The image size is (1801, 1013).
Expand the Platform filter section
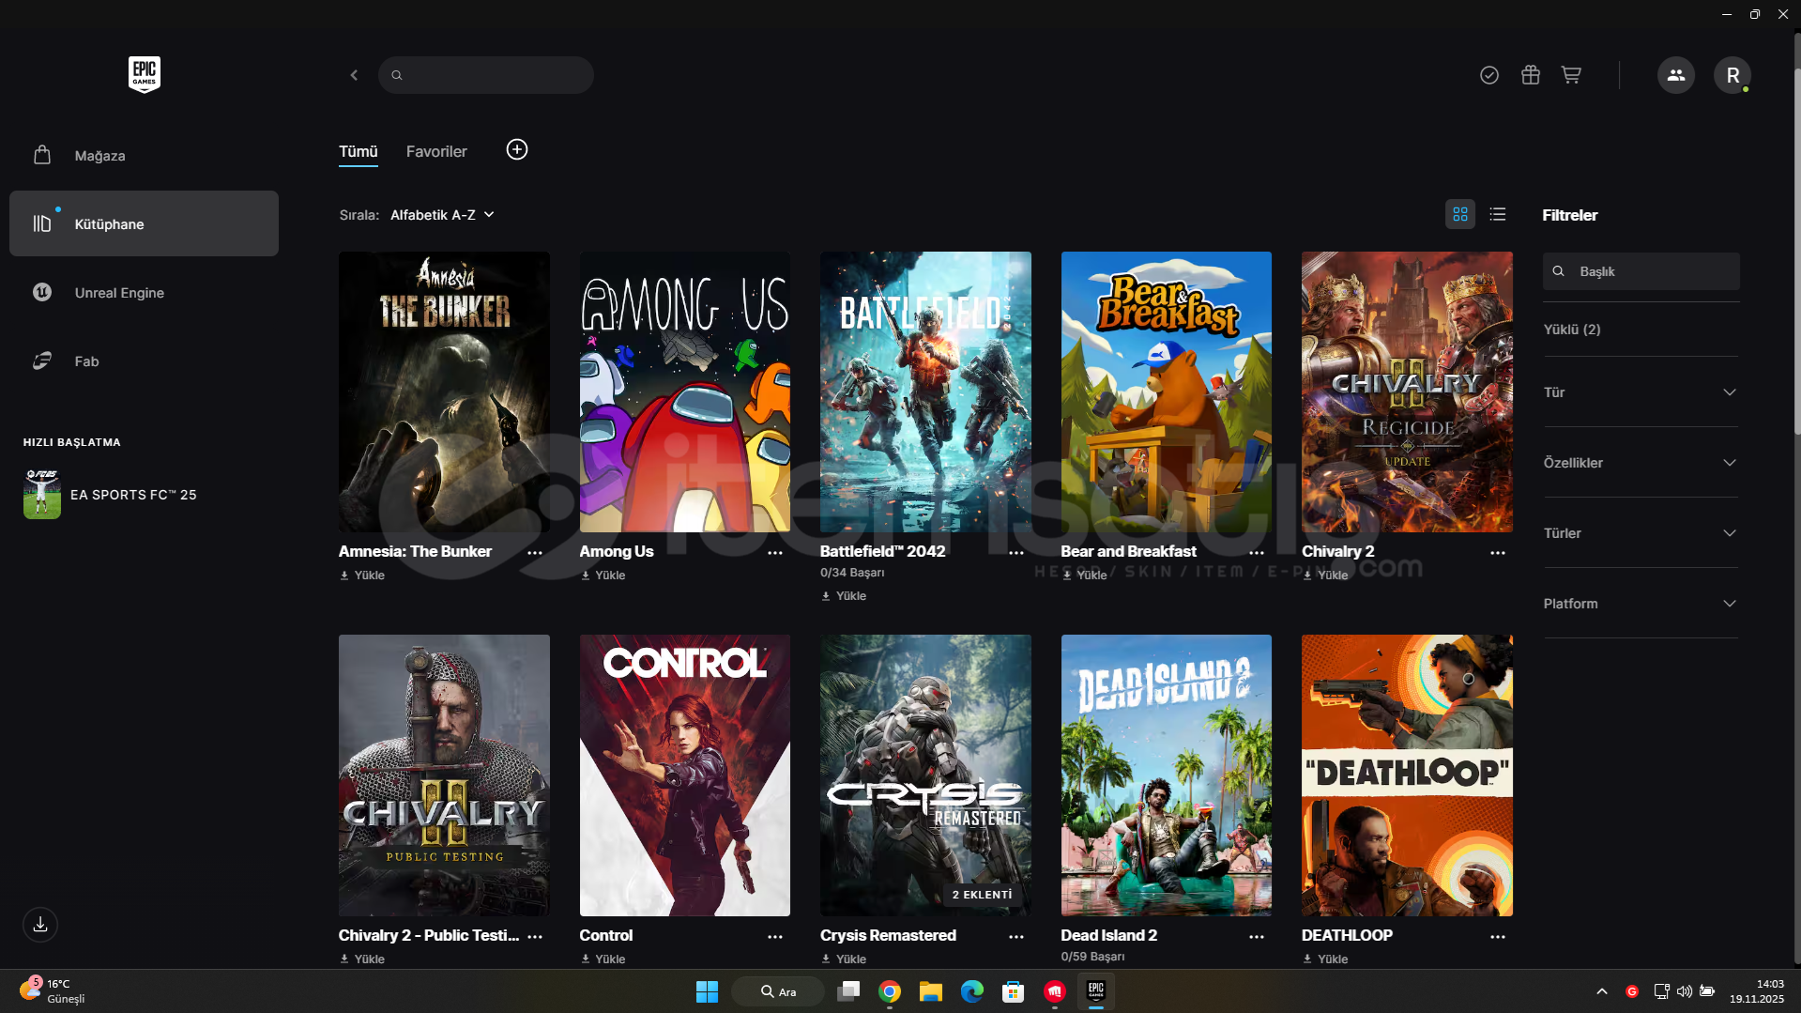click(1640, 604)
